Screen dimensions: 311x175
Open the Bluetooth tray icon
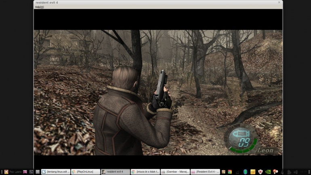[x=245, y=172]
